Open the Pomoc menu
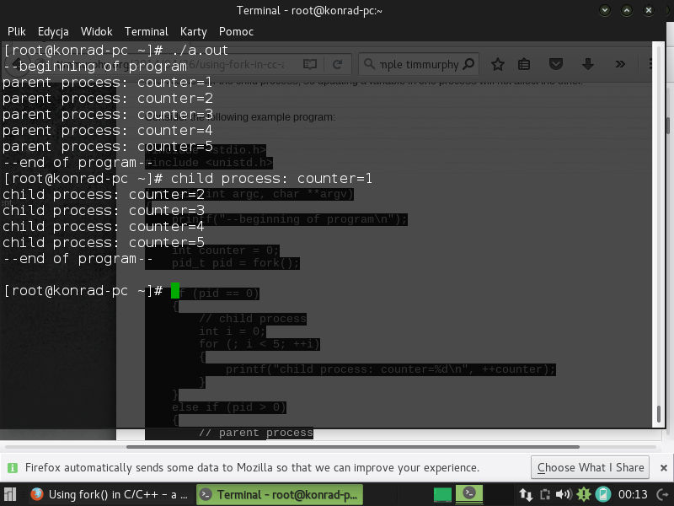 coord(236,31)
